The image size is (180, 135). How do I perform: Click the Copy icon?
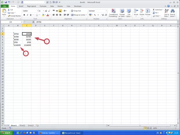[x=9, y=13]
